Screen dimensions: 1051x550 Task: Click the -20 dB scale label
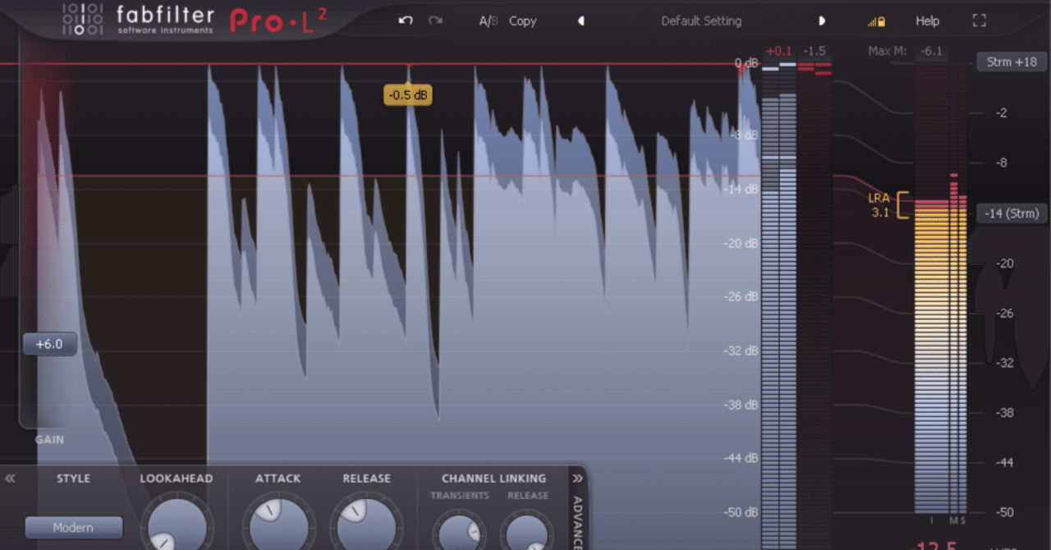742,243
